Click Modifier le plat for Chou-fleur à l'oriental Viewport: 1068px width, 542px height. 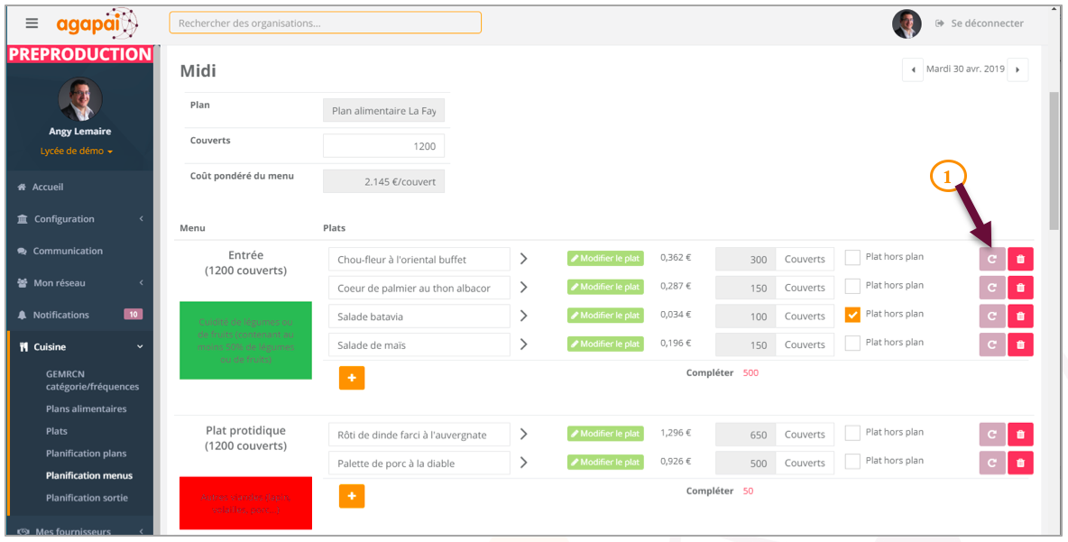tap(605, 258)
